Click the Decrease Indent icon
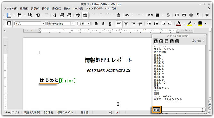 (163, 24)
